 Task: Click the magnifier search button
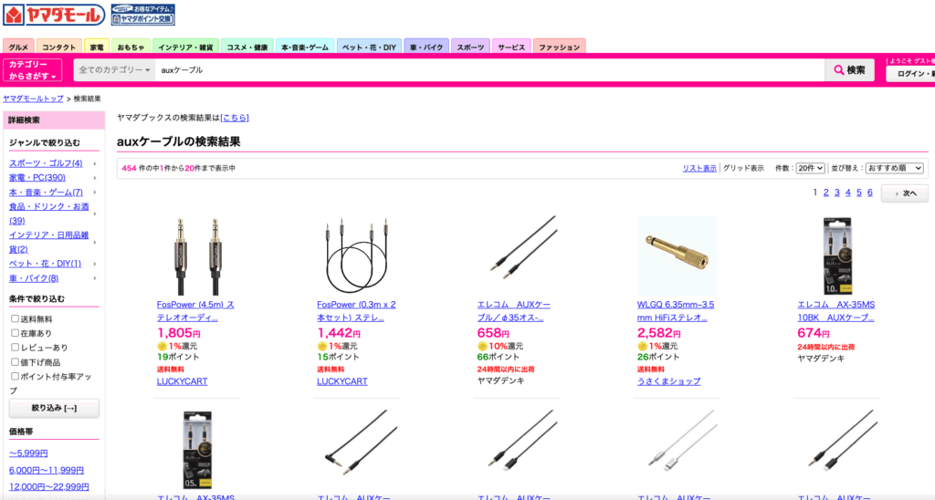point(849,70)
